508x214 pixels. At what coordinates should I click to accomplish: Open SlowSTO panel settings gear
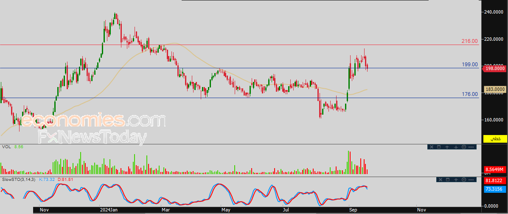click(463, 179)
